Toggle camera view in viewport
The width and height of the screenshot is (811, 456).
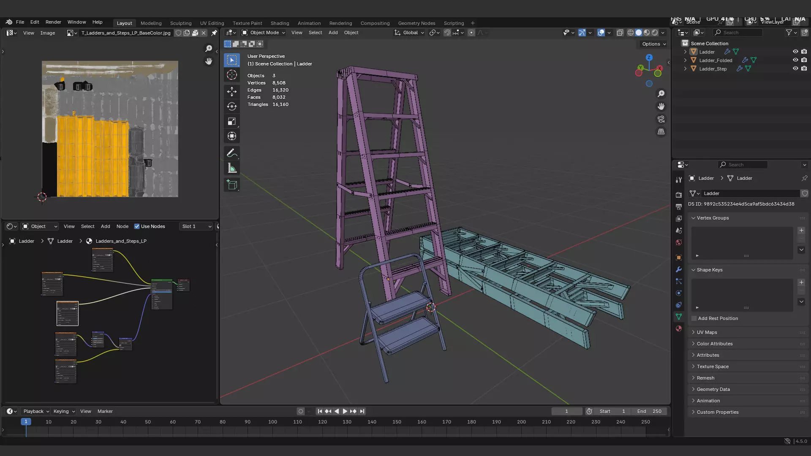click(661, 119)
